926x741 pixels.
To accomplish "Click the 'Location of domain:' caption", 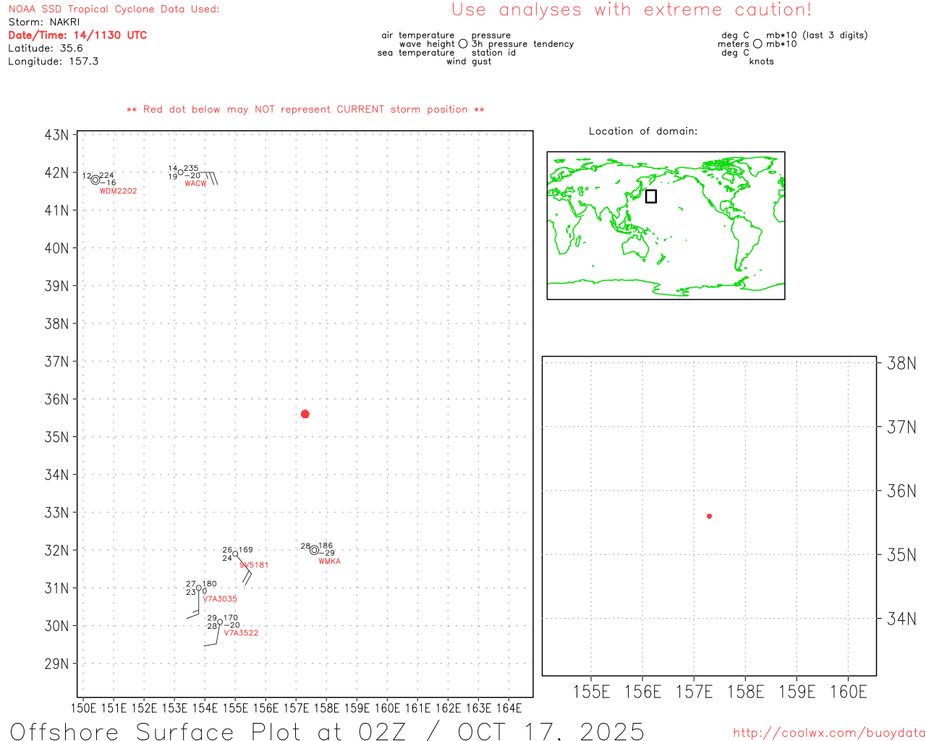I will (x=643, y=131).
